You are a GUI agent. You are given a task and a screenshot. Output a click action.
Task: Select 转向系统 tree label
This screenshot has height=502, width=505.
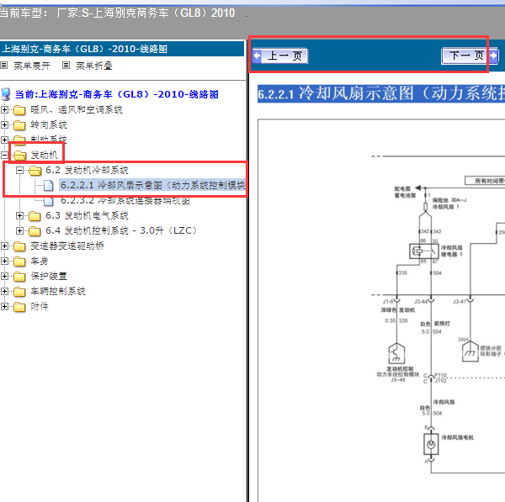49,124
